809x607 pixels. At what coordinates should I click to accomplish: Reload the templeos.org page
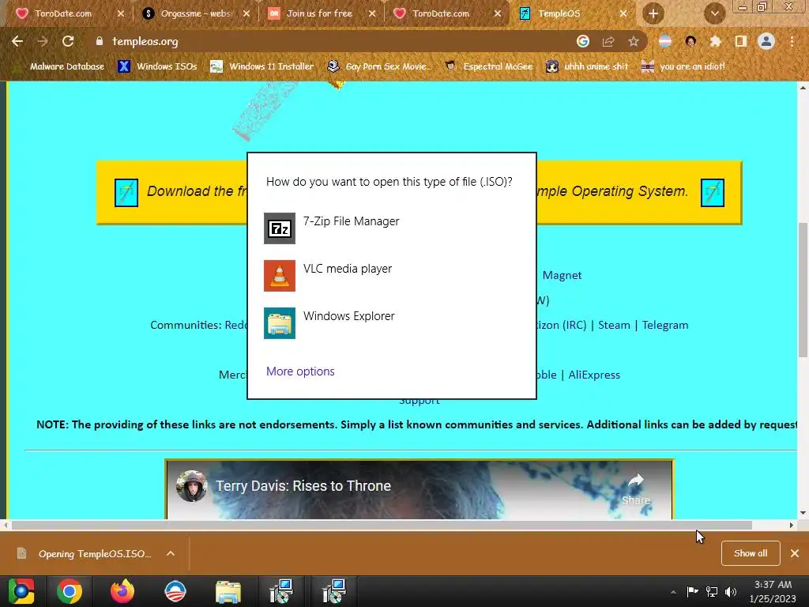68,41
